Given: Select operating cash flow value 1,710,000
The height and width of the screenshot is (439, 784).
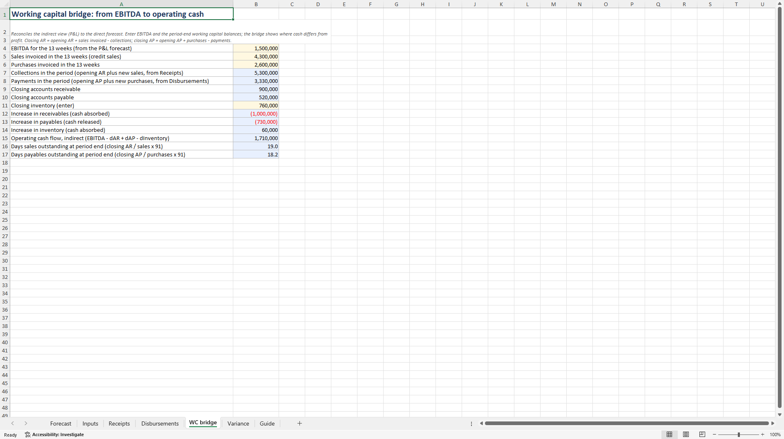Looking at the screenshot, I should pyautogui.click(x=256, y=138).
